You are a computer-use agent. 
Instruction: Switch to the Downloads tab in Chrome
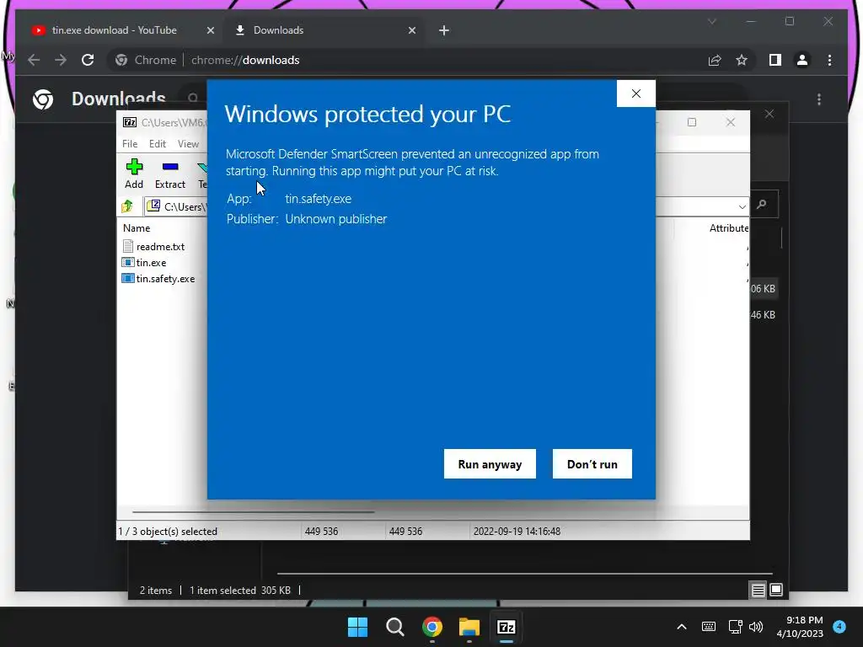pyautogui.click(x=278, y=30)
